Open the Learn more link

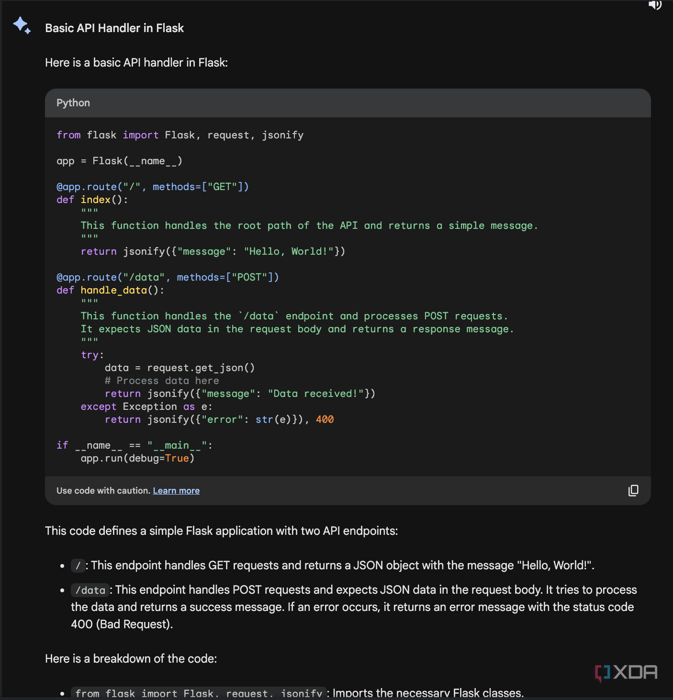(x=176, y=491)
